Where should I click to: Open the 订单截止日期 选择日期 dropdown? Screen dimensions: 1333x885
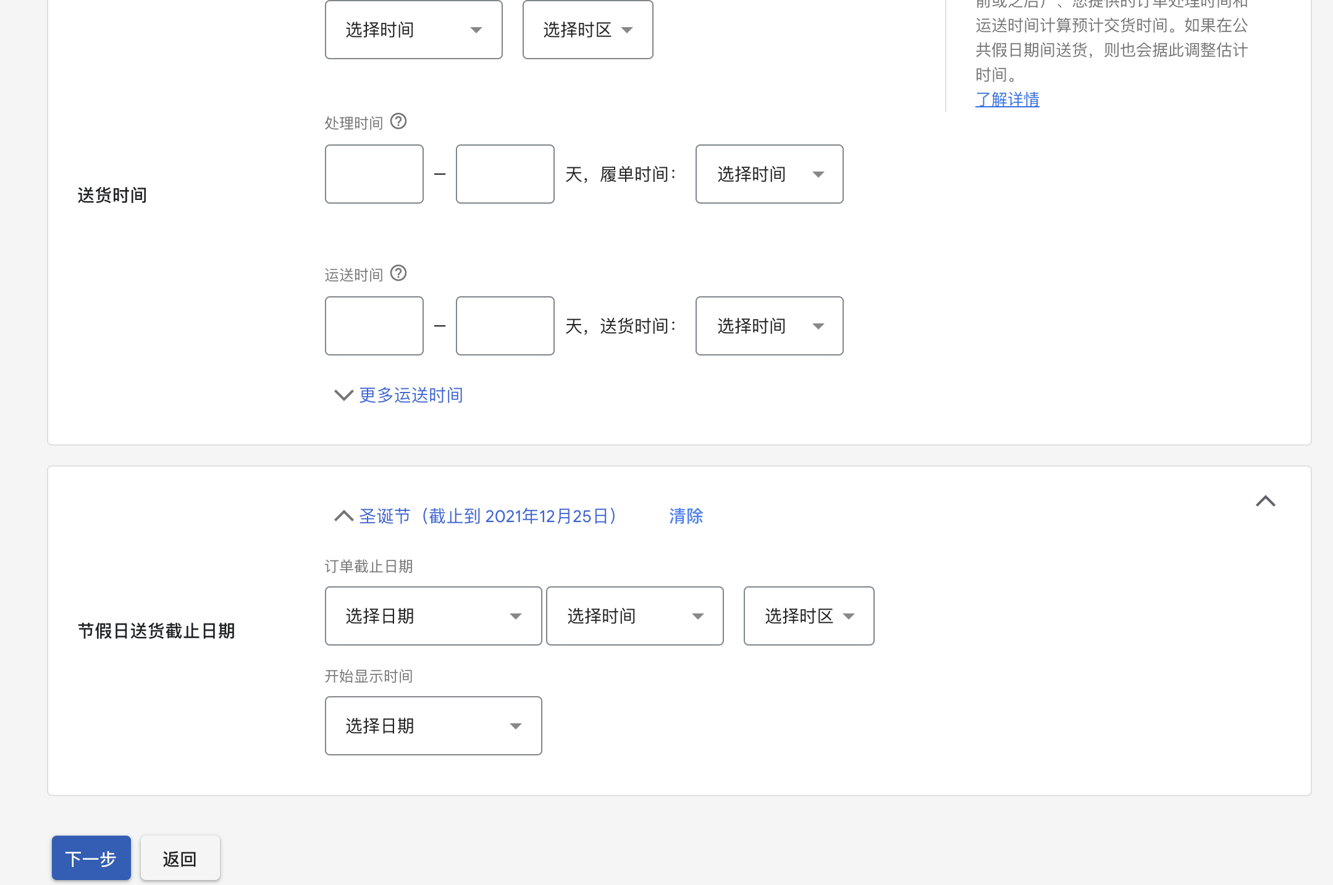[432, 615]
